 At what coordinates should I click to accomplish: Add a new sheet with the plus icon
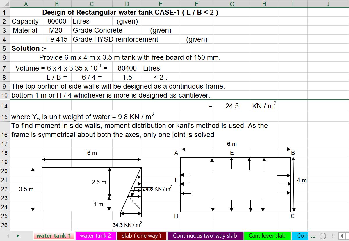tap(323, 236)
